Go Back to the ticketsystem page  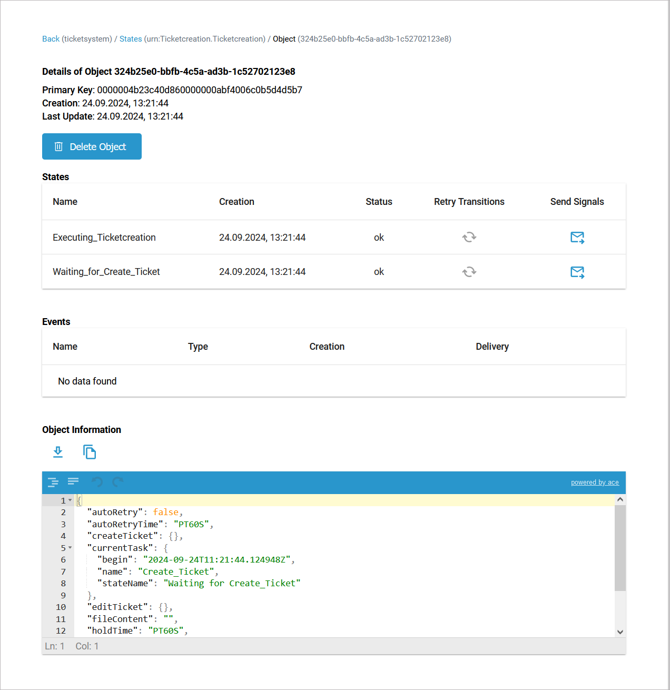coord(51,39)
